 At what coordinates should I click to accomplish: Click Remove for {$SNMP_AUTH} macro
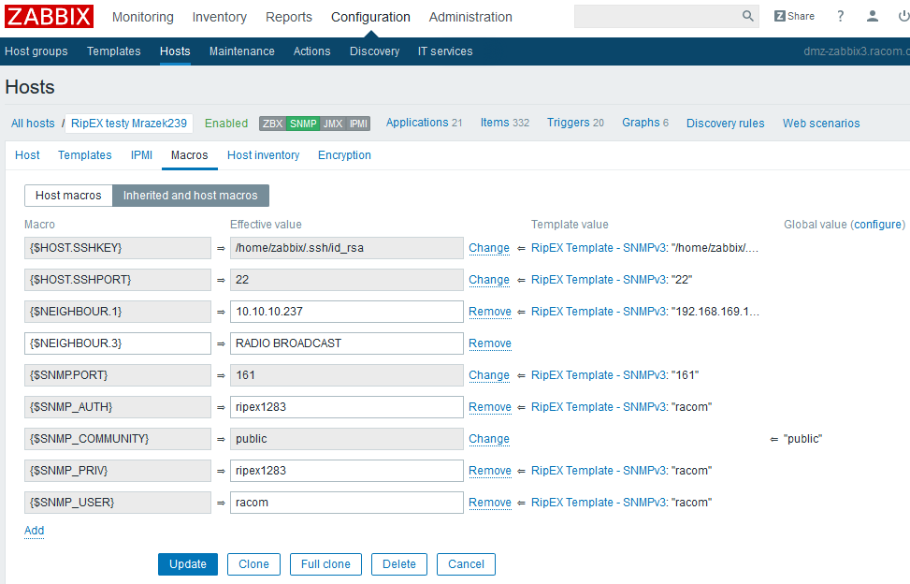pyautogui.click(x=490, y=407)
